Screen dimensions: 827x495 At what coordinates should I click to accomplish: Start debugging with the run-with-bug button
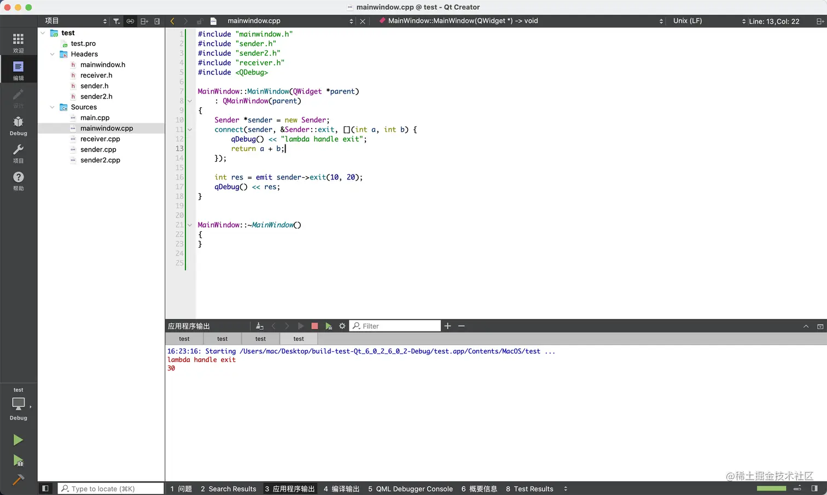(x=18, y=461)
